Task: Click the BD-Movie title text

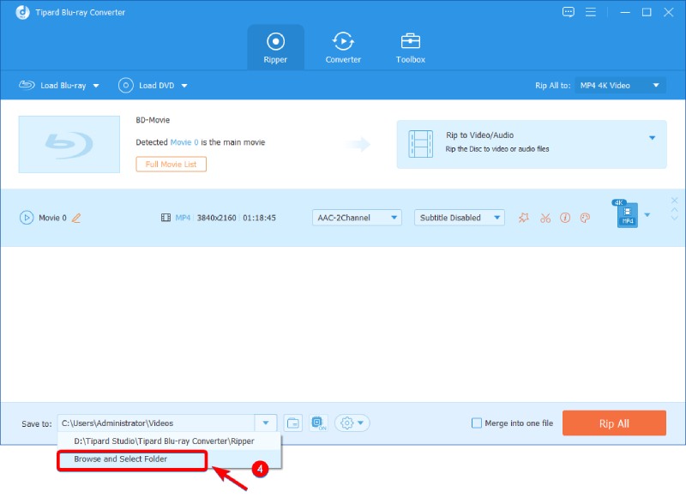Action: point(153,120)
